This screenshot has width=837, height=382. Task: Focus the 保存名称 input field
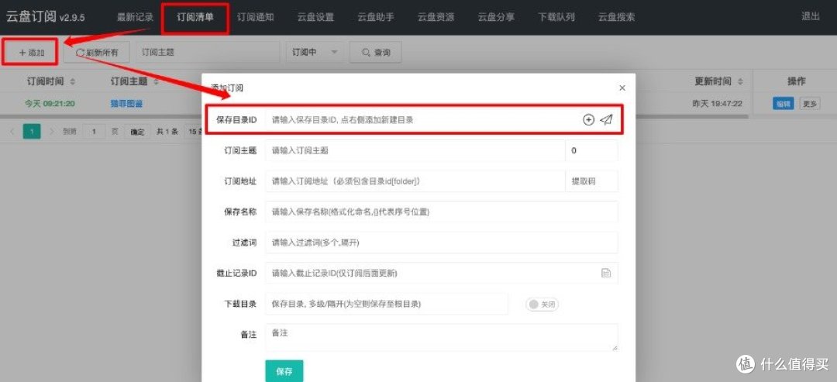point(442,212)
